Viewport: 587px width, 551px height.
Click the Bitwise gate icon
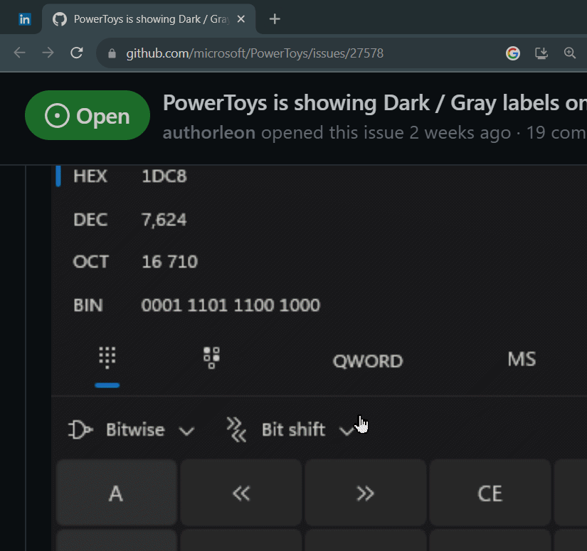pyautogui.click(x=80, y=429)
